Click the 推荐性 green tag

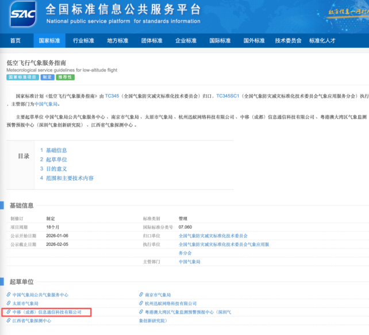pyautogui.click(x=65, y=77)
